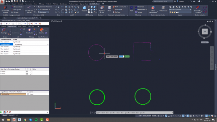Expand Draw panel dropdown
This screenshot has width=217, height=122.
(x=60, y=15)
